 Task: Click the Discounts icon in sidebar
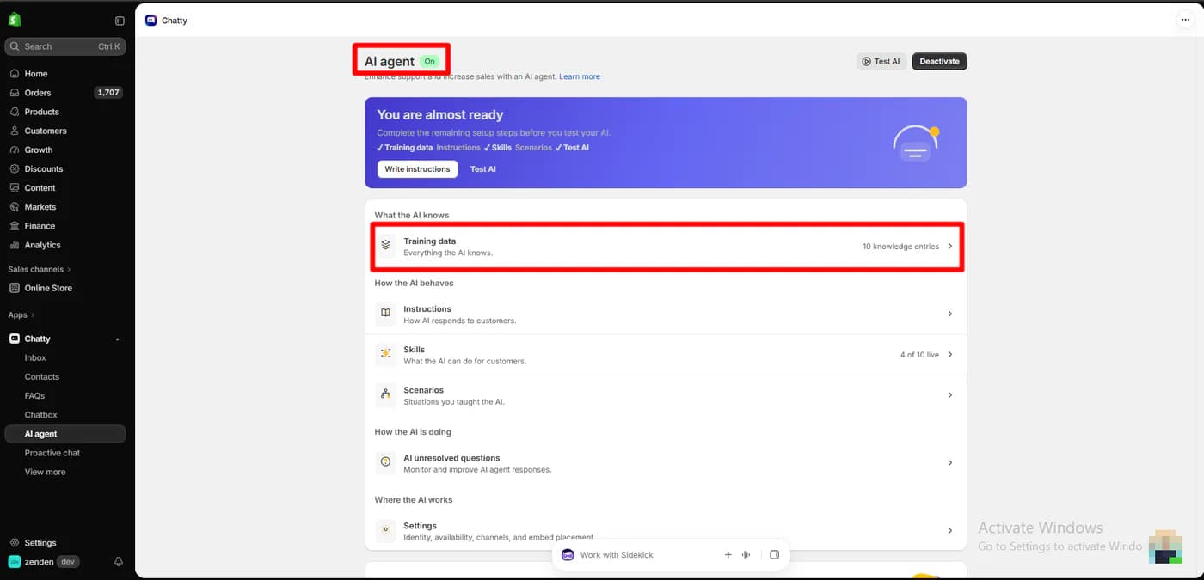pyautogui.click(x=15, y=169)
